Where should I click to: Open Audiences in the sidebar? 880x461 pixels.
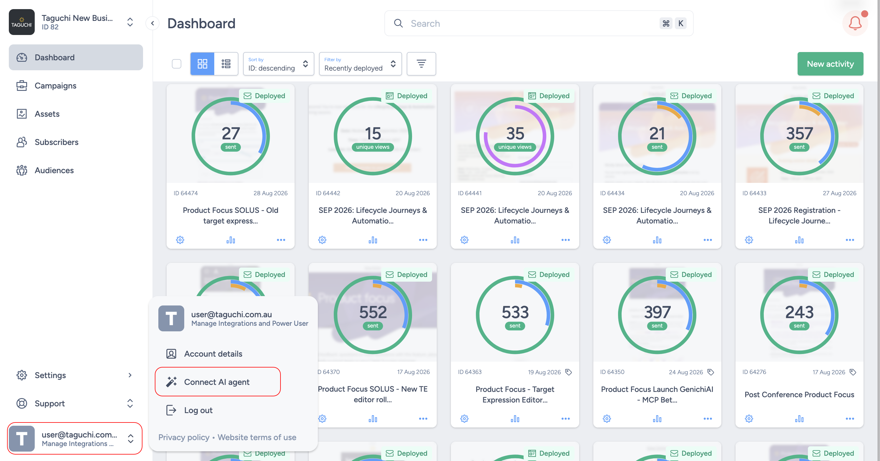(x=76, y=170)
